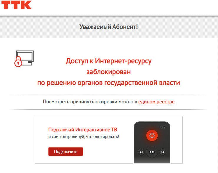Tap the red power button on the remote

(152, 135)
